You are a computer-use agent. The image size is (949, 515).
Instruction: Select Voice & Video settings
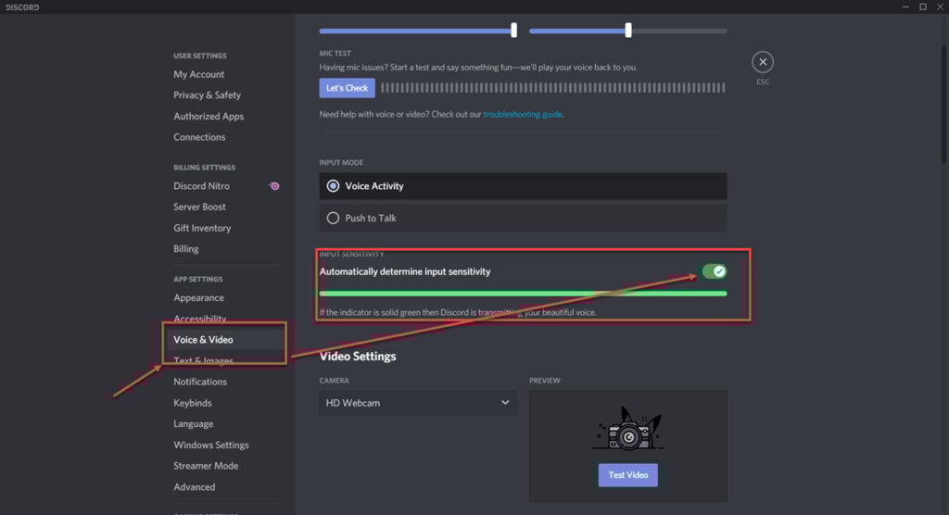click(203, 340)
